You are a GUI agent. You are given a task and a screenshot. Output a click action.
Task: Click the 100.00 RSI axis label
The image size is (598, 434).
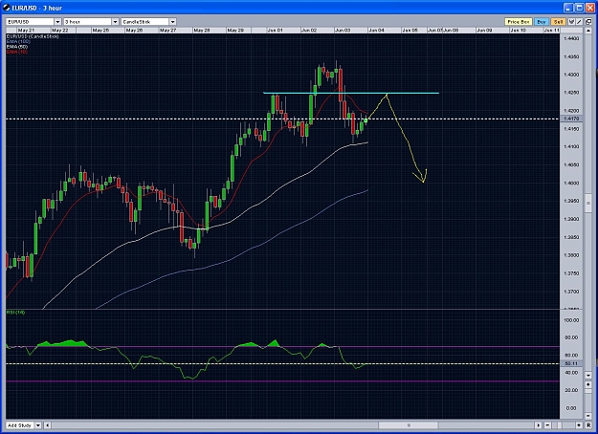[571, 320]
